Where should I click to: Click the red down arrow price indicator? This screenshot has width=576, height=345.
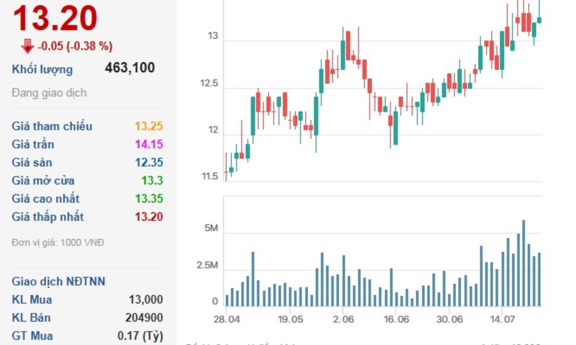(27, 47)
